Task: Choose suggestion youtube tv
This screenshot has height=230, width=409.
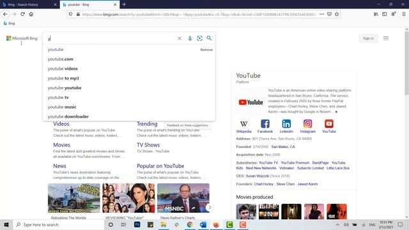Action: click(x=129, y=97)
